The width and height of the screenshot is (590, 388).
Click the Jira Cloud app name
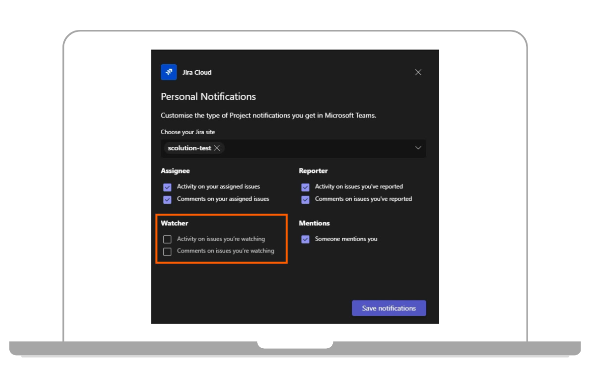(197, 72)
